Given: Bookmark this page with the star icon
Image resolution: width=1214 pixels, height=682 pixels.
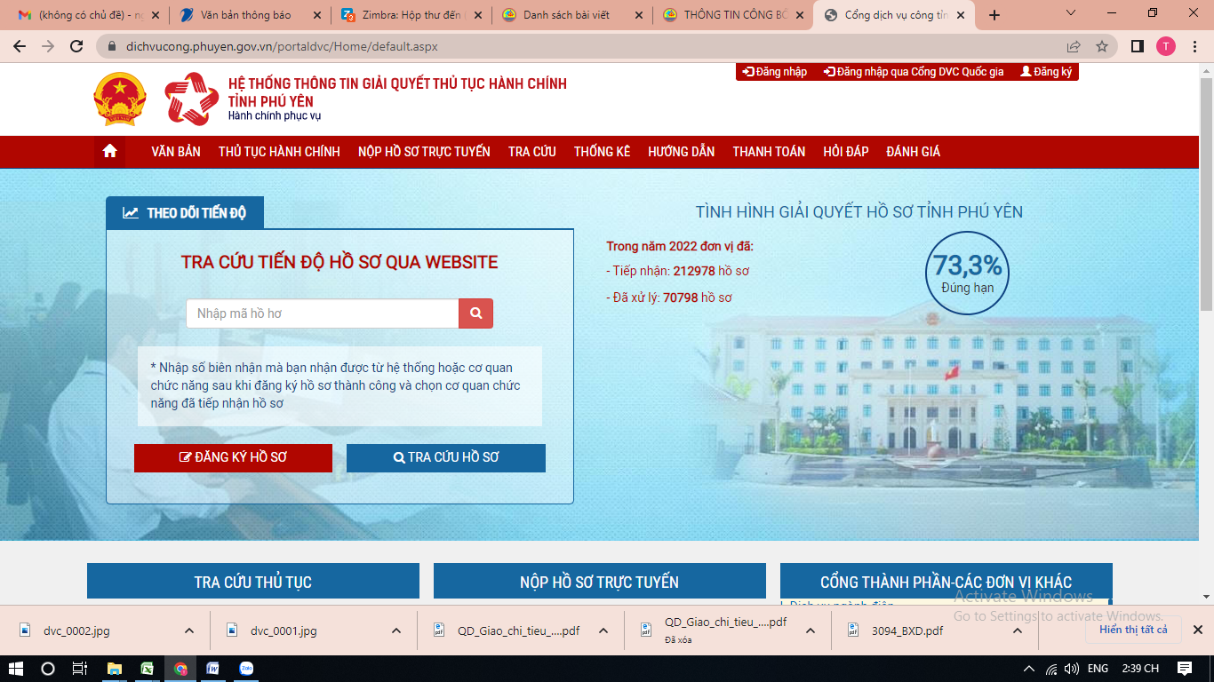Looking at the screenshot, I should pyautogui.click(x=1102, y=46).
